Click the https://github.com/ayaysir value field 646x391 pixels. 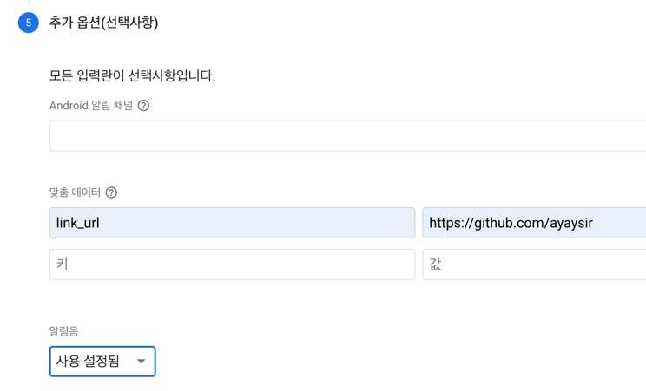pos(533,223)
